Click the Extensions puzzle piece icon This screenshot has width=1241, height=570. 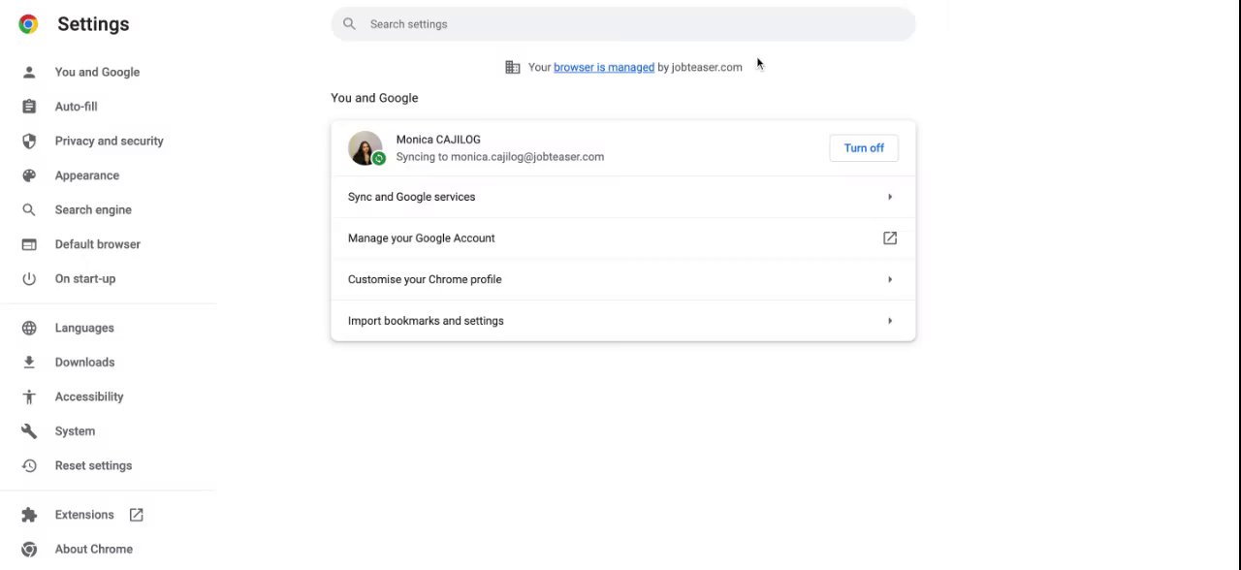pos(29,515)
